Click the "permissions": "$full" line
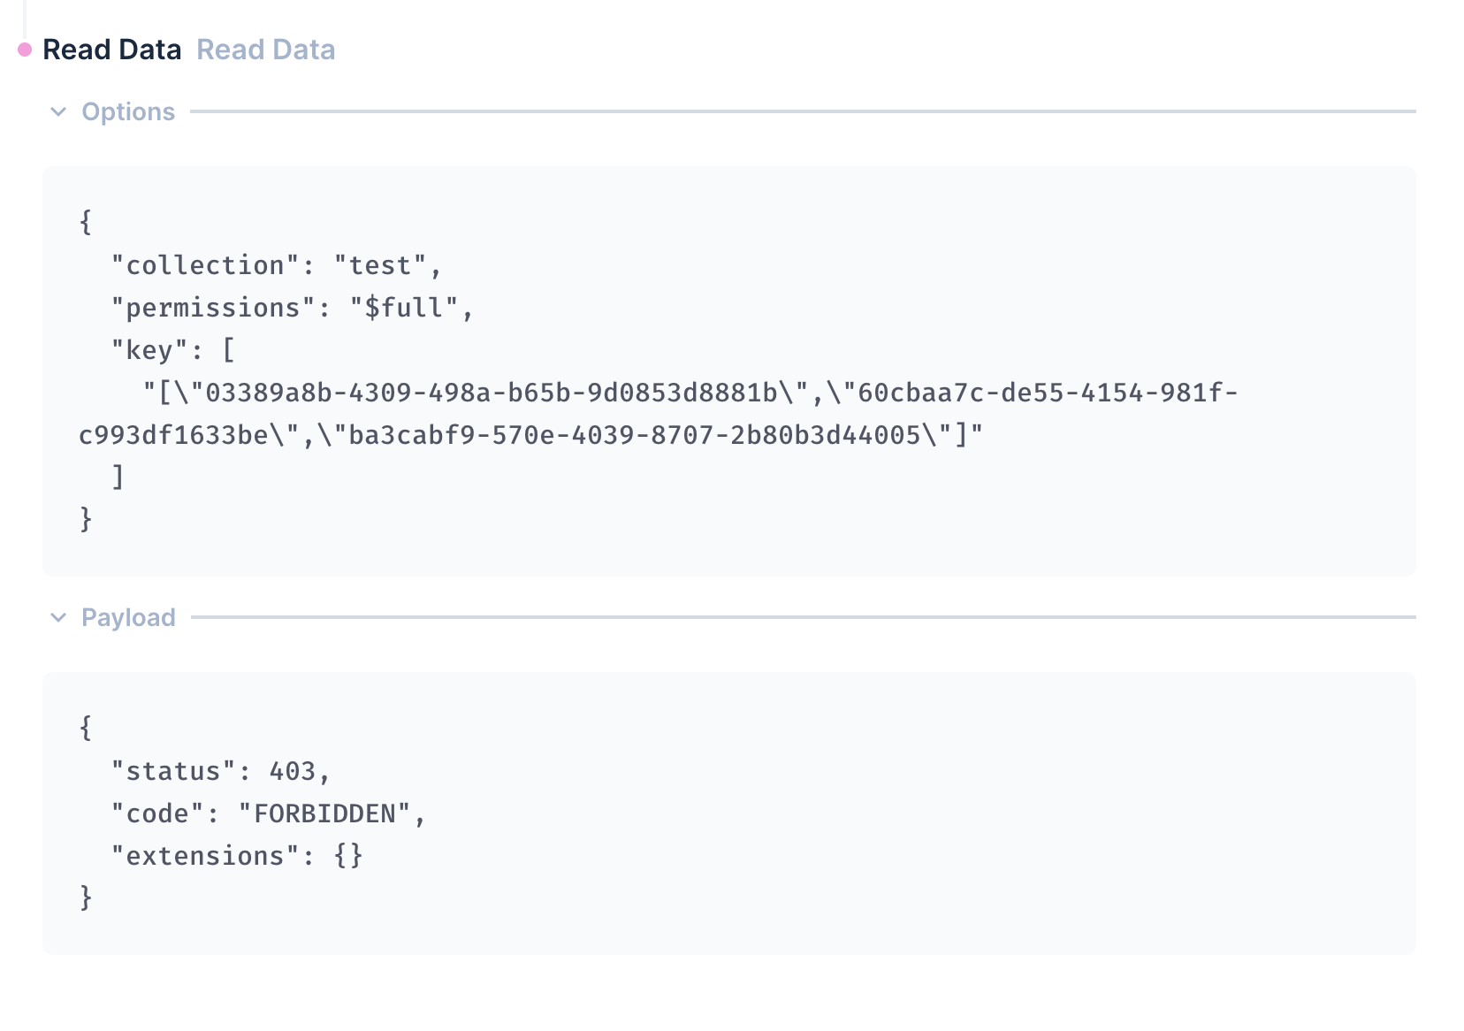 292,308
